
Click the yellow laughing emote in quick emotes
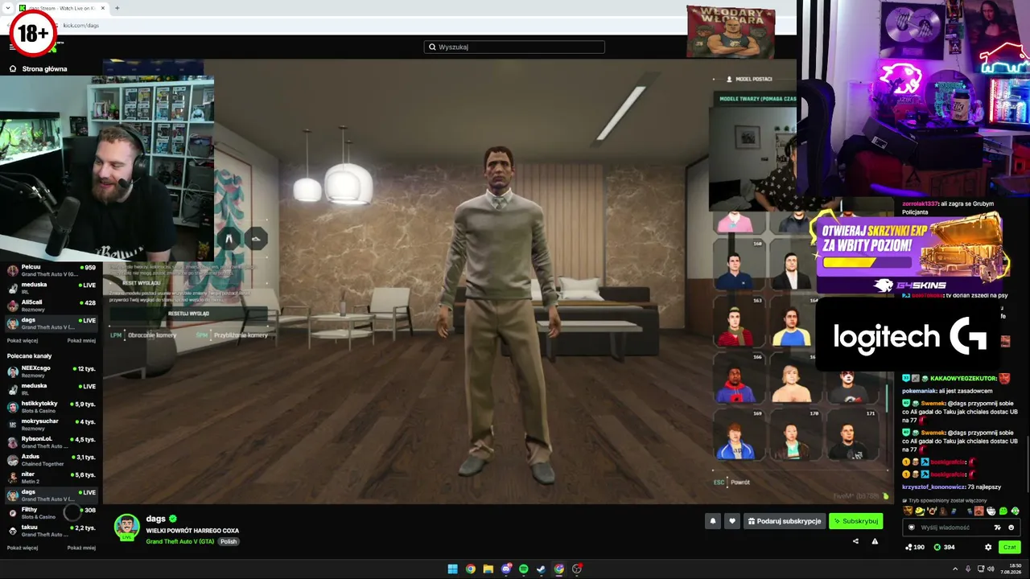[x=920, y=511]
